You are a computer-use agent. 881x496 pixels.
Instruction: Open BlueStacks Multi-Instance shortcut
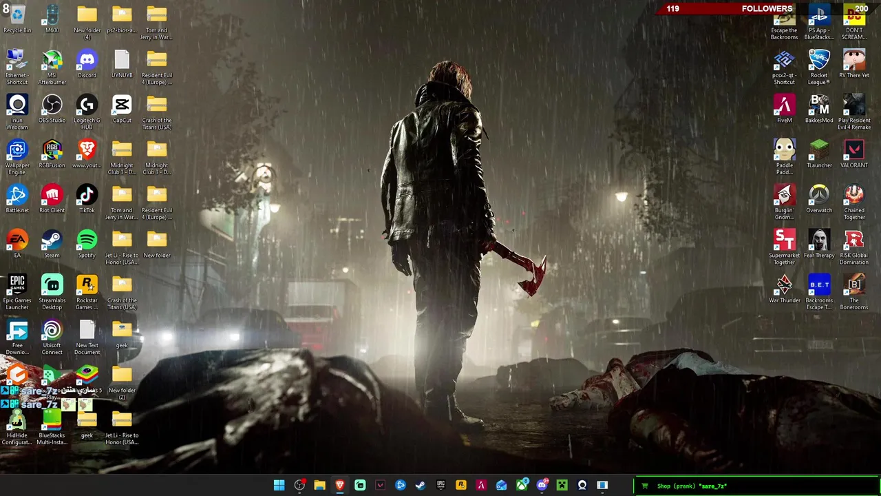click(x=52, y=427)
